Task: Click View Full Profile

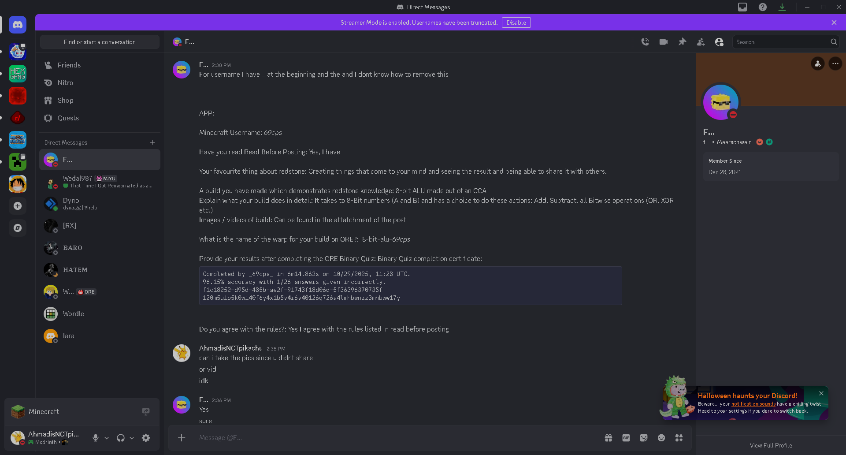Action: pyautogui.click(x=771, y=445)
